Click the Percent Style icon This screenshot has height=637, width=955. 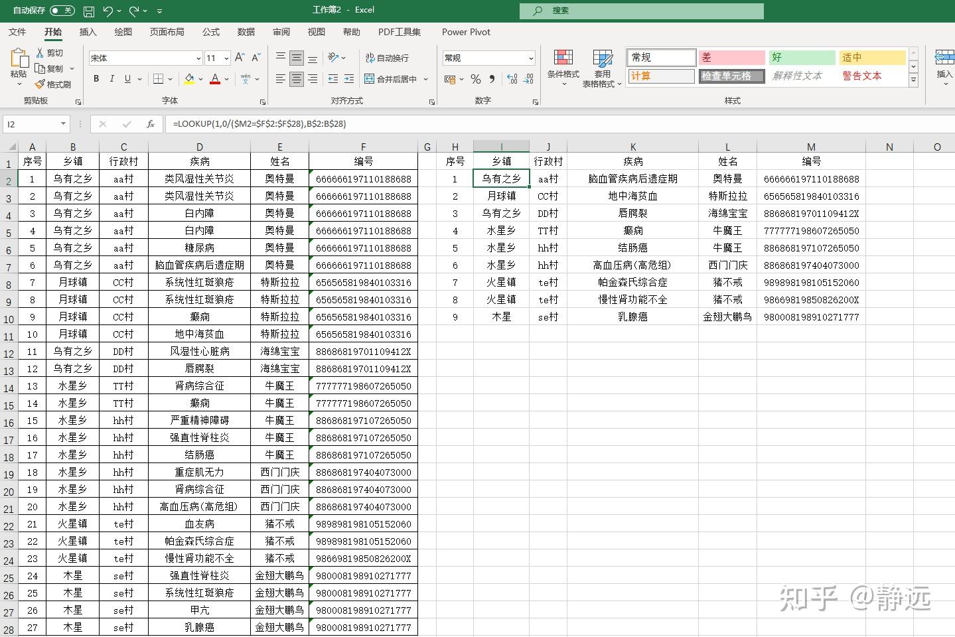[476, 79]
